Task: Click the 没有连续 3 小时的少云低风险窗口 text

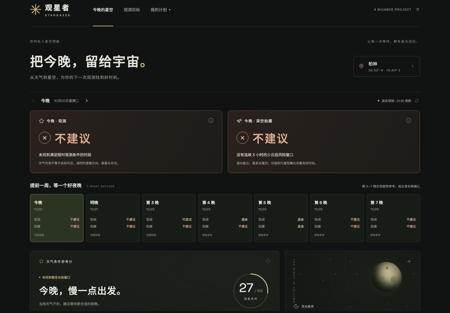Action: (x=265, y=155)
